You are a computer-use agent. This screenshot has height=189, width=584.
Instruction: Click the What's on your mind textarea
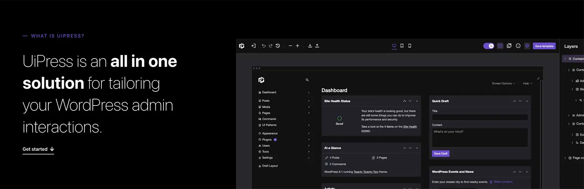coord(480,138)
